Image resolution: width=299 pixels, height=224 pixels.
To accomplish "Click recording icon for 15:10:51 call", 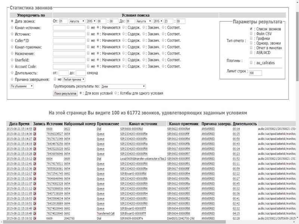I will tap(35, 203).
